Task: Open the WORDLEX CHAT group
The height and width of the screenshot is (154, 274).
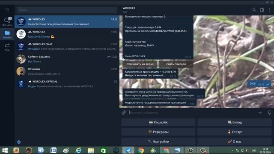Action: click(x=67, y=47)
